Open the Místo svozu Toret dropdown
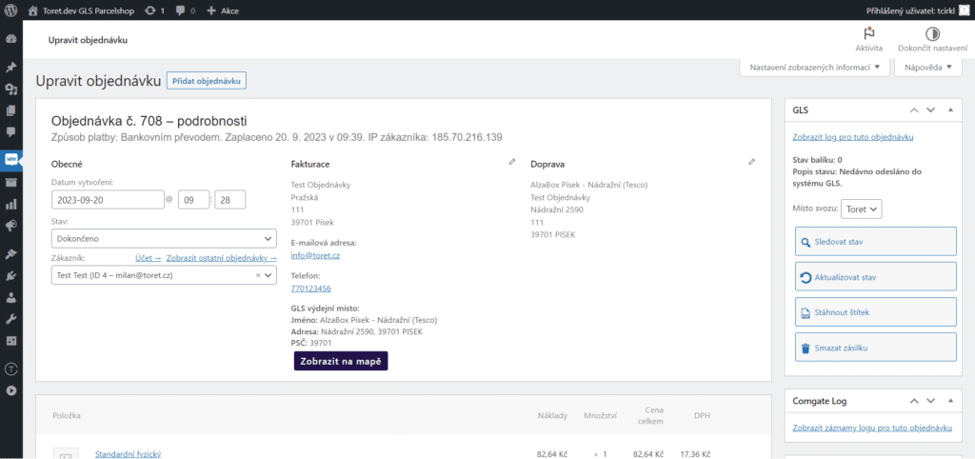This screenshot has width=975, height=459. tap(861, 210)
